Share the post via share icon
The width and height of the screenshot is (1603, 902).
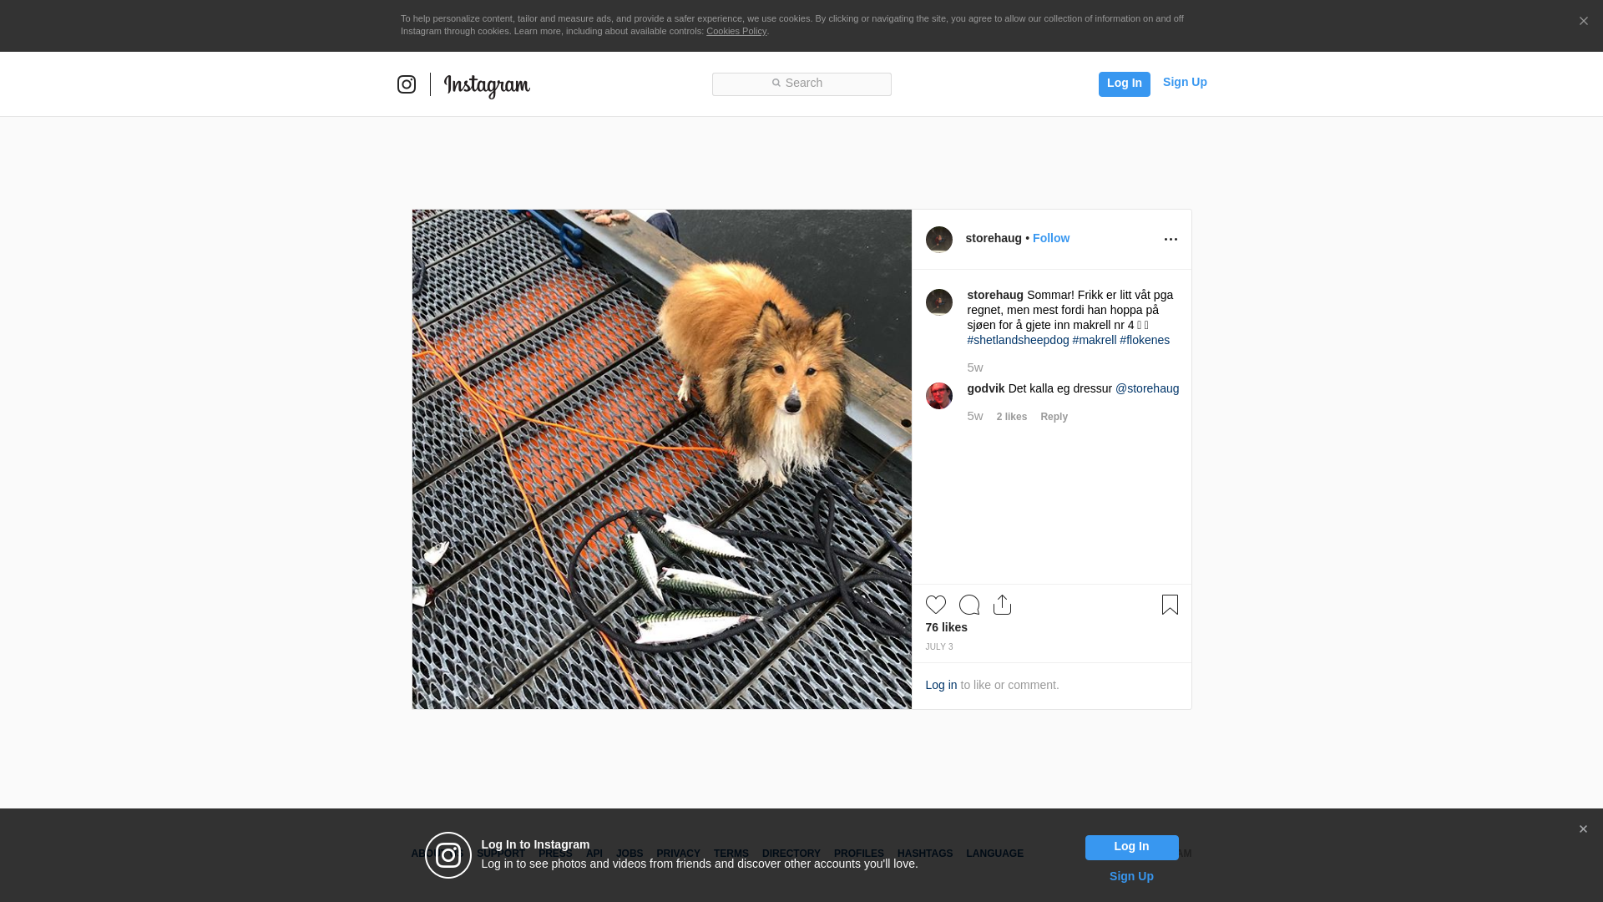(1002, 605)
